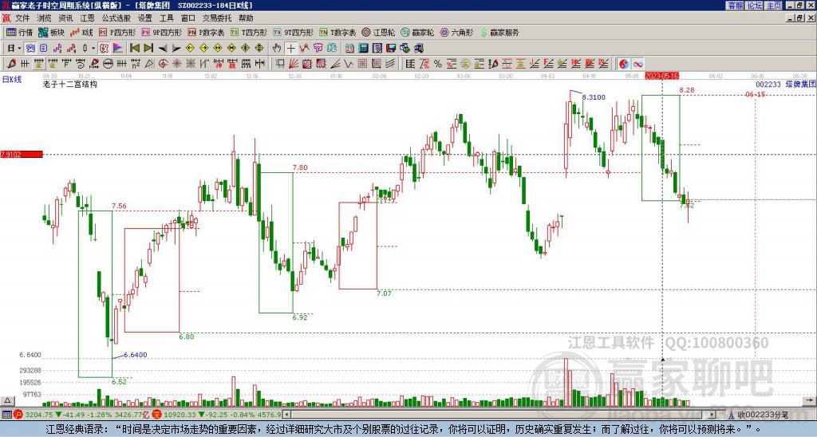Screen dimensions: 817x437
Task: Select the triangle ruler drawing tool
Action: tap(149, 64)
